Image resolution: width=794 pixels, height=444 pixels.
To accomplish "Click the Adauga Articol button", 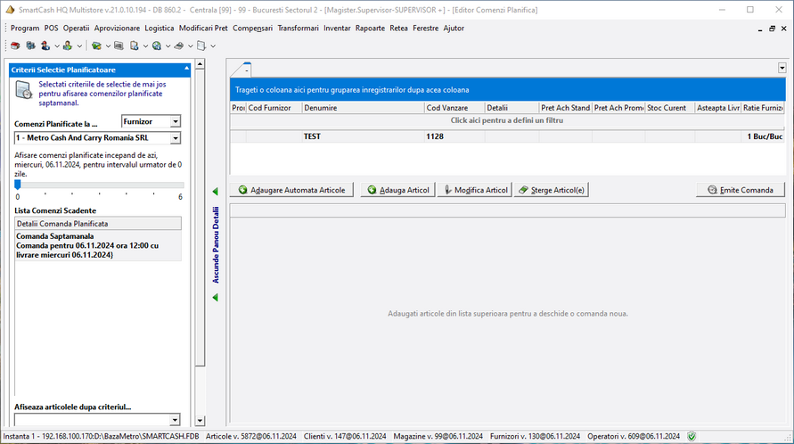I will point(398,190).
